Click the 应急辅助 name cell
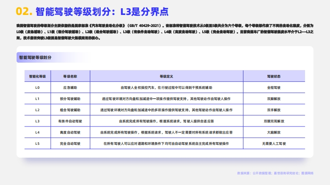 coord(70,88)
